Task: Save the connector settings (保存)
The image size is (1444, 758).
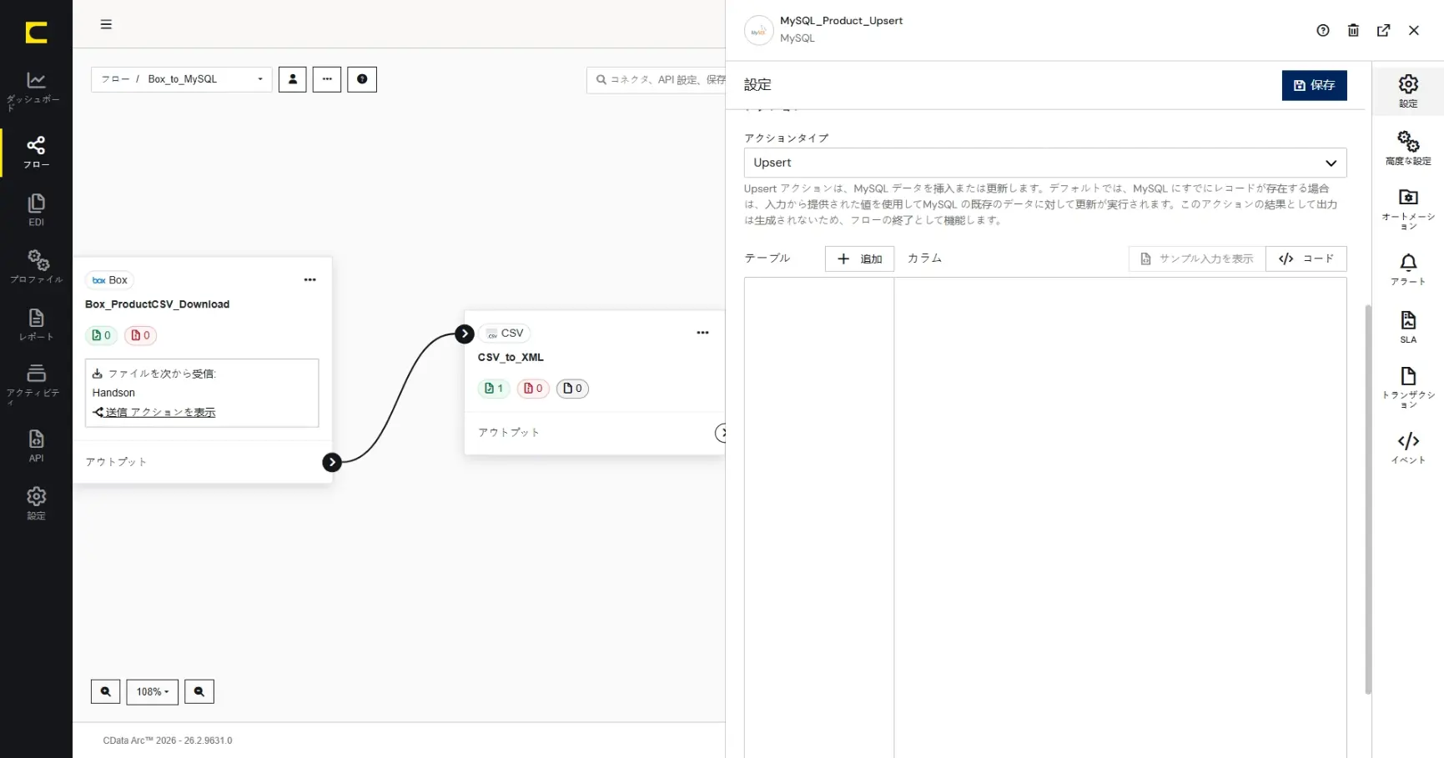Action: (1314, 85)
